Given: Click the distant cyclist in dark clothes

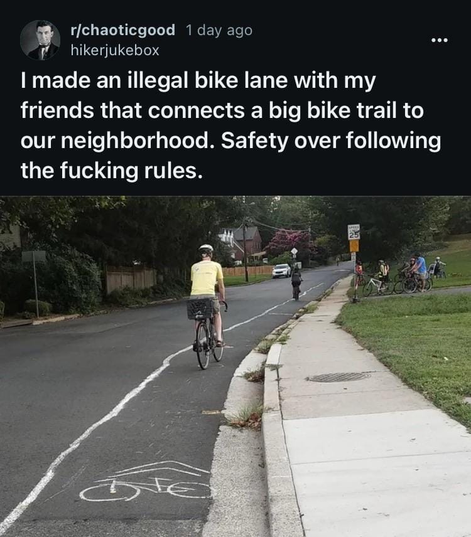Looking at the screenshot, I should point(297,283).
